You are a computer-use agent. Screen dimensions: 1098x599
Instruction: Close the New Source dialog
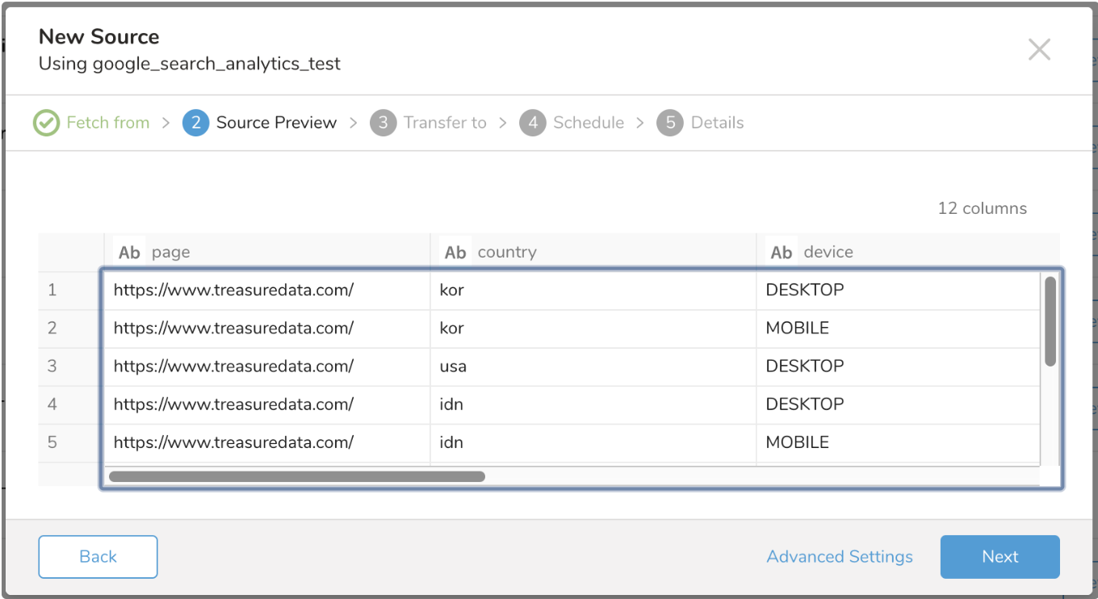pos(1039,50)
